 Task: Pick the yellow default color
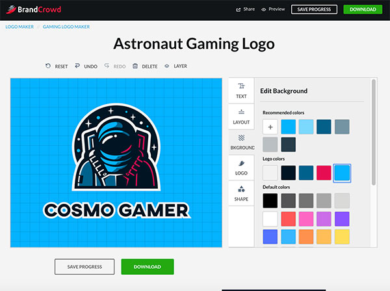click(x=342, y=237)
